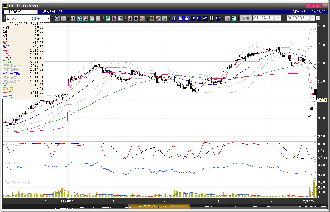
Task: Select the pointer arrow tool
Action: point(114,18)
